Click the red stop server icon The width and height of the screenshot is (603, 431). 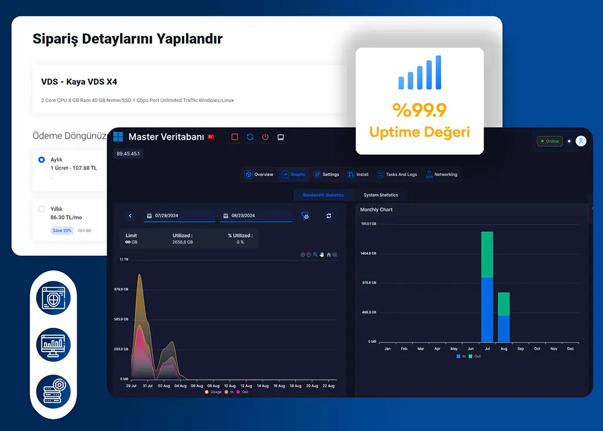(234, 137)
